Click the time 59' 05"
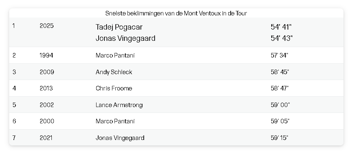Screen dimensions: 351x155 (x=280, y=121)
